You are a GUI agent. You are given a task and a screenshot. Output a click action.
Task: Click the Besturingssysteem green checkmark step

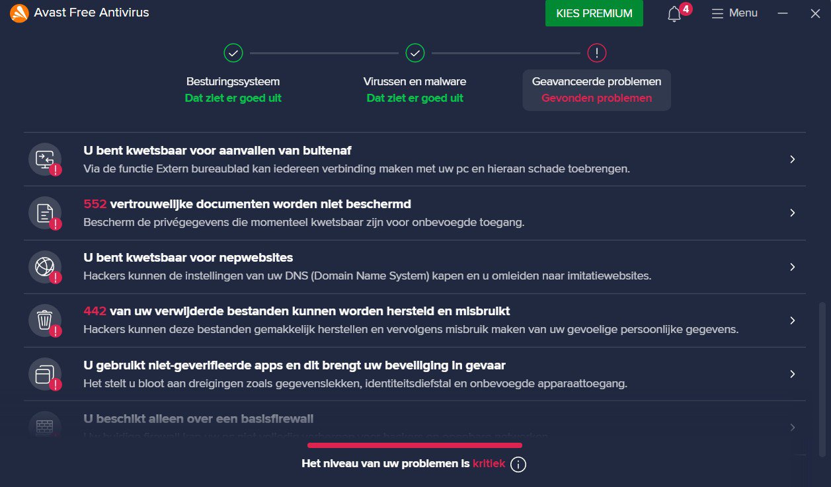tap(233, 53)
